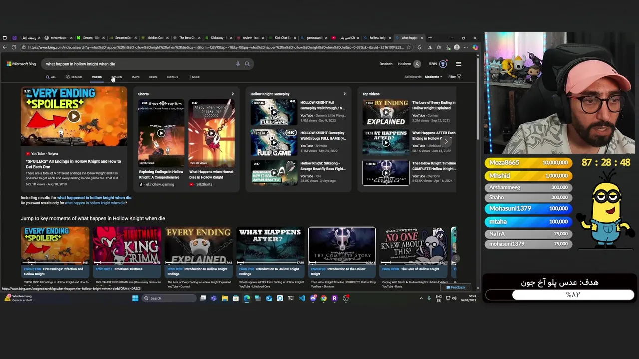Image resolution: width=639 pixels, height=359 pixels.
Task: Click the browser address bar URL
Action: point(215,47)
